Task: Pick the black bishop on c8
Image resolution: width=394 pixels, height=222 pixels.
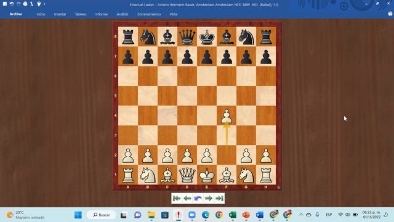Action: (167, 37)
